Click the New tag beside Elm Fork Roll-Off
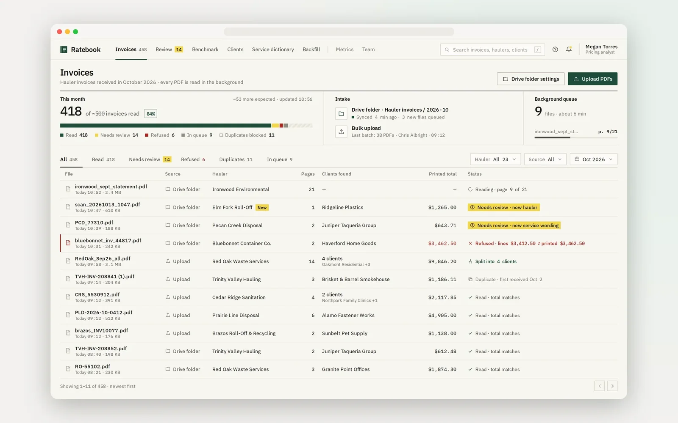The width and height of the screenshot is (678, 423). 262,207
